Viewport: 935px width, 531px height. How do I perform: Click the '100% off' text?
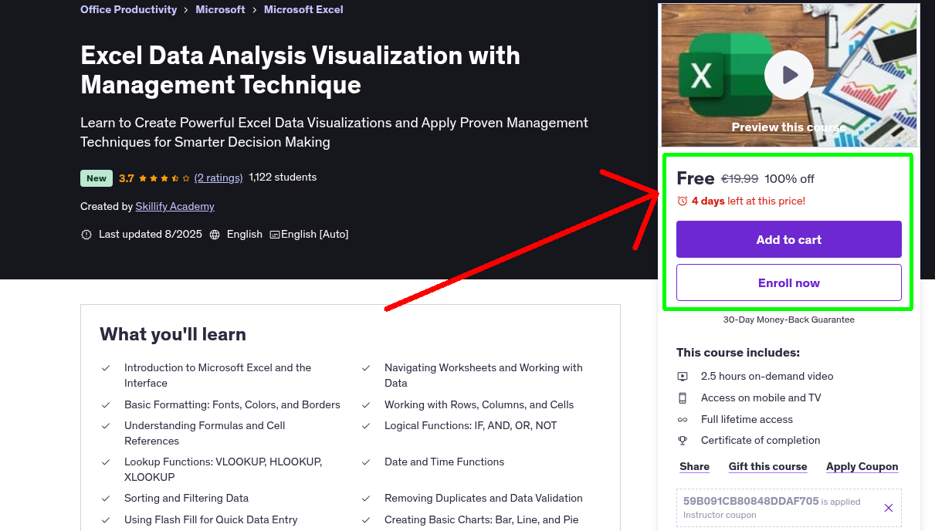coord(789,179)
